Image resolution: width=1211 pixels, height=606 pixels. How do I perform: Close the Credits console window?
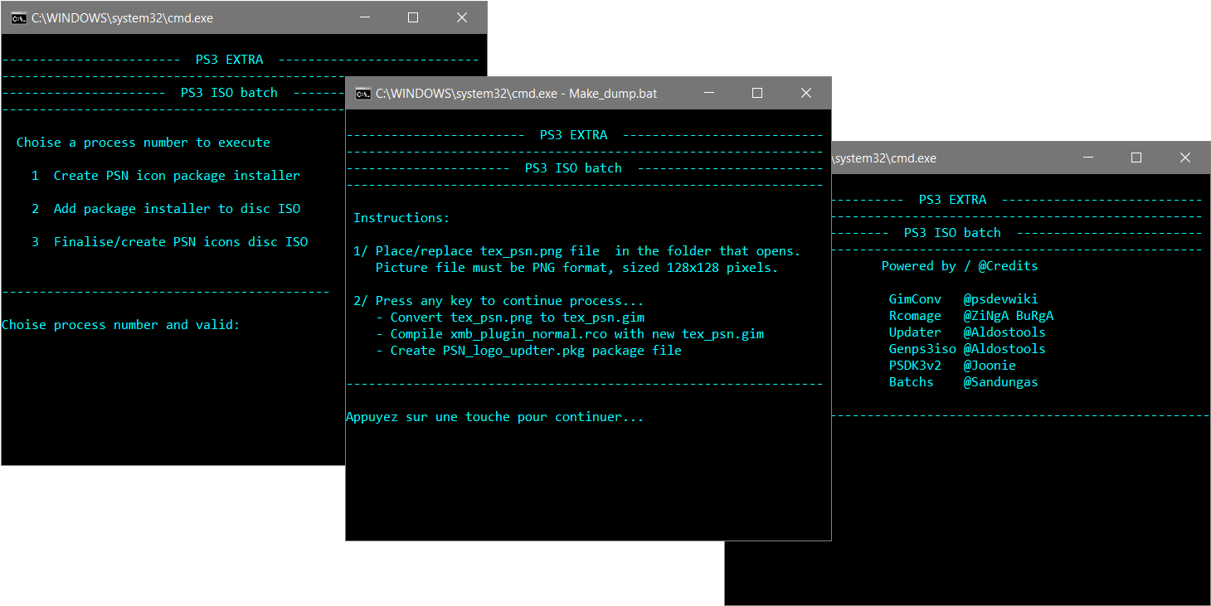1185,158
